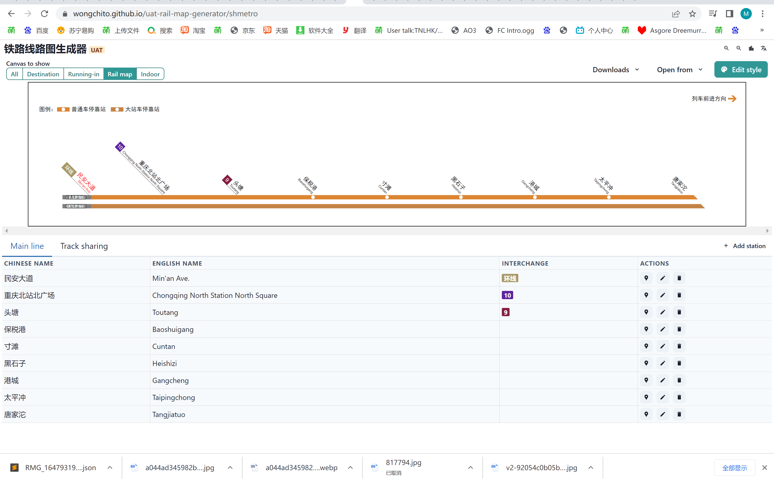
Task: Switch to the Track sharing tab
Action: click(x=84, y=246)
